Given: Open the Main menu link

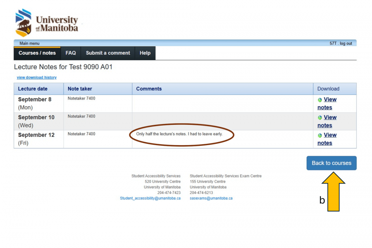Looking at the screenshot, I should coord(29,43).
